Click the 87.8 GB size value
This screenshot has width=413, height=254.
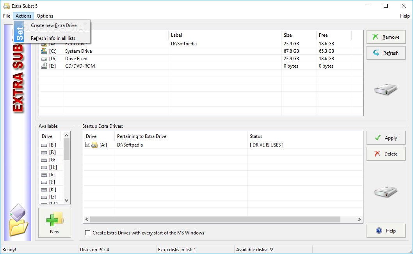point(291,51)
